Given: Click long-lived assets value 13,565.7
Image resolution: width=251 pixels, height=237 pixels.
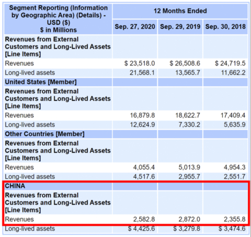Looking at the screenshot, I should (188, 73).
